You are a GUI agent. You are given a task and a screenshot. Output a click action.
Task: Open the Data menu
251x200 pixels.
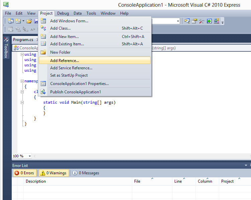point(78,13)
